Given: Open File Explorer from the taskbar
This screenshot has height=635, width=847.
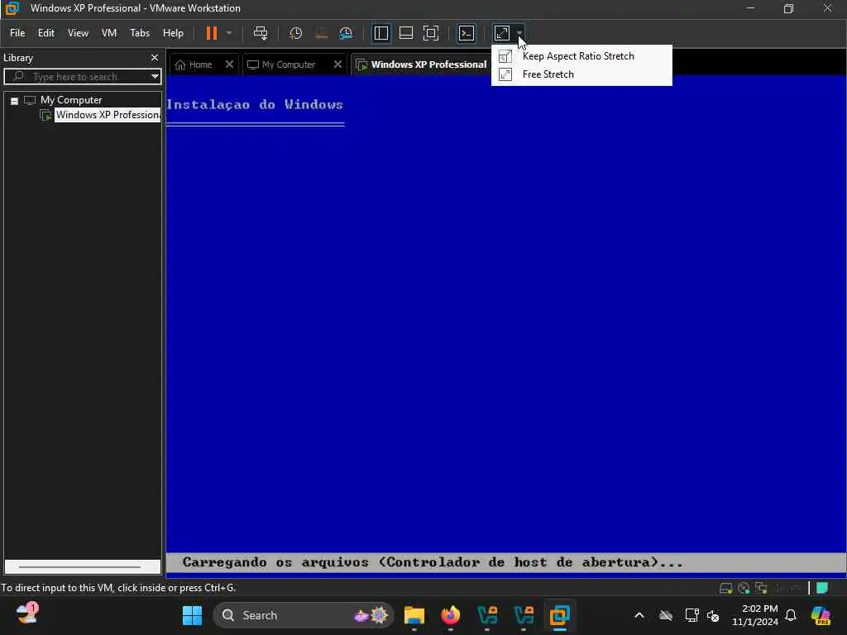Looking at the screenshot, I should [414, 615].
